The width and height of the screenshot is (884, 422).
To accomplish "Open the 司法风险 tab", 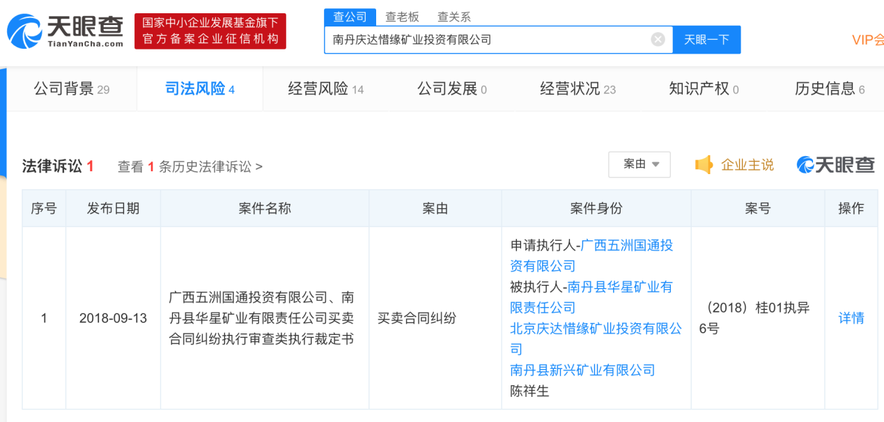I will click(200, 89).
